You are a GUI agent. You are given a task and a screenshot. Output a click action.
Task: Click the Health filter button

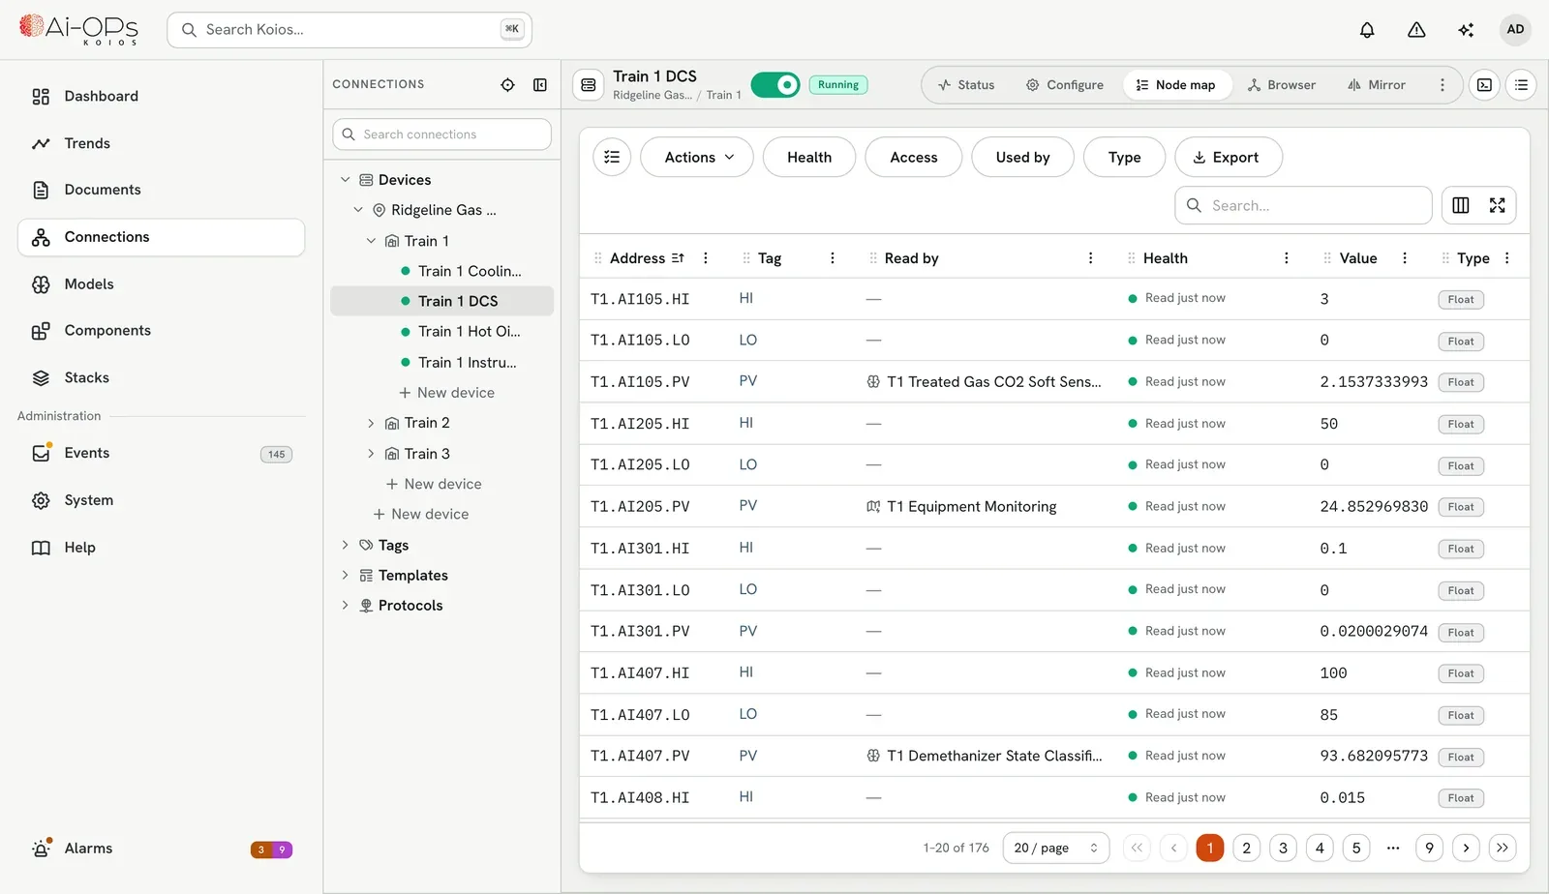tap(809, 157)
